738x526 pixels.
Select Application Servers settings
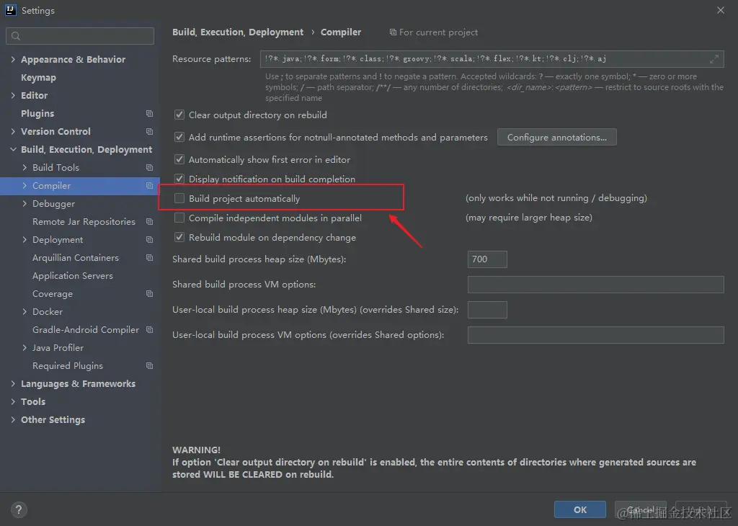(73, 276)
